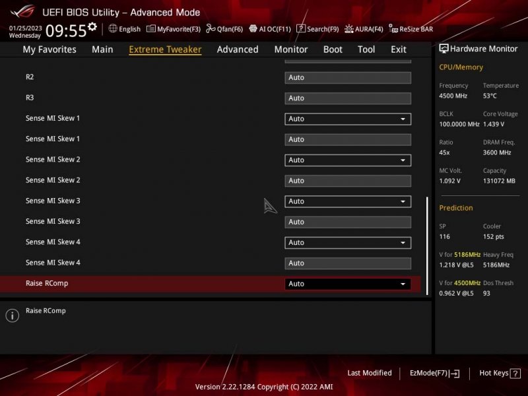Click the second Sense MI Skew 3 value field
Viewport: 528px width, 396px height.
pos(348,222)
